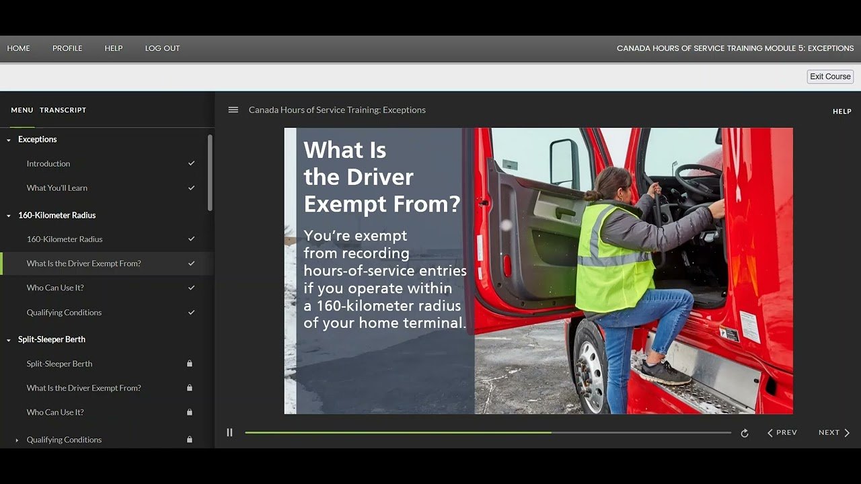Collapse the Split-Sleeper Berth section

(9, 340)
